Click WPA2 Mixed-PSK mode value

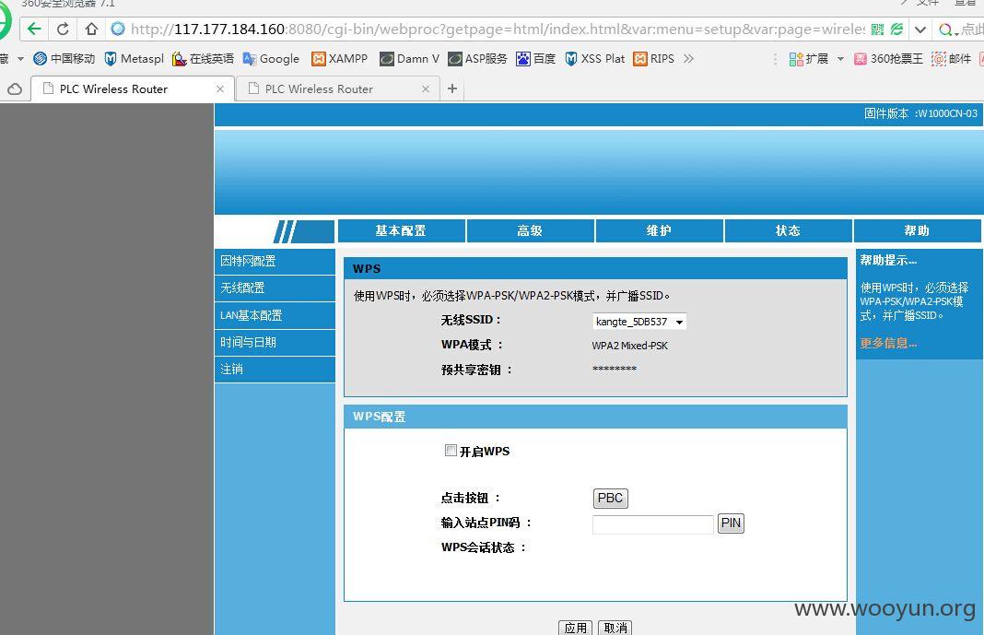pyautogui.click(x=630, y=346)
